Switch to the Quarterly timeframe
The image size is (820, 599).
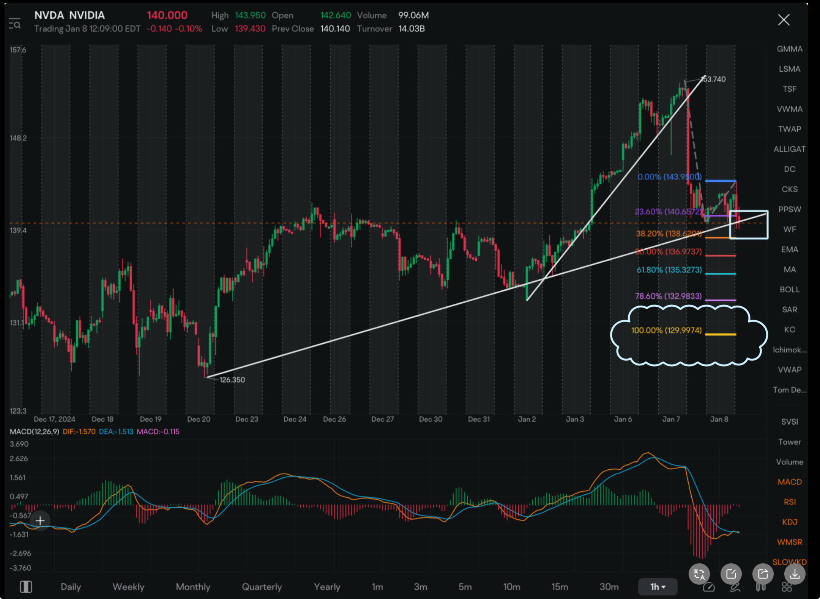click(x=262, y=587)
